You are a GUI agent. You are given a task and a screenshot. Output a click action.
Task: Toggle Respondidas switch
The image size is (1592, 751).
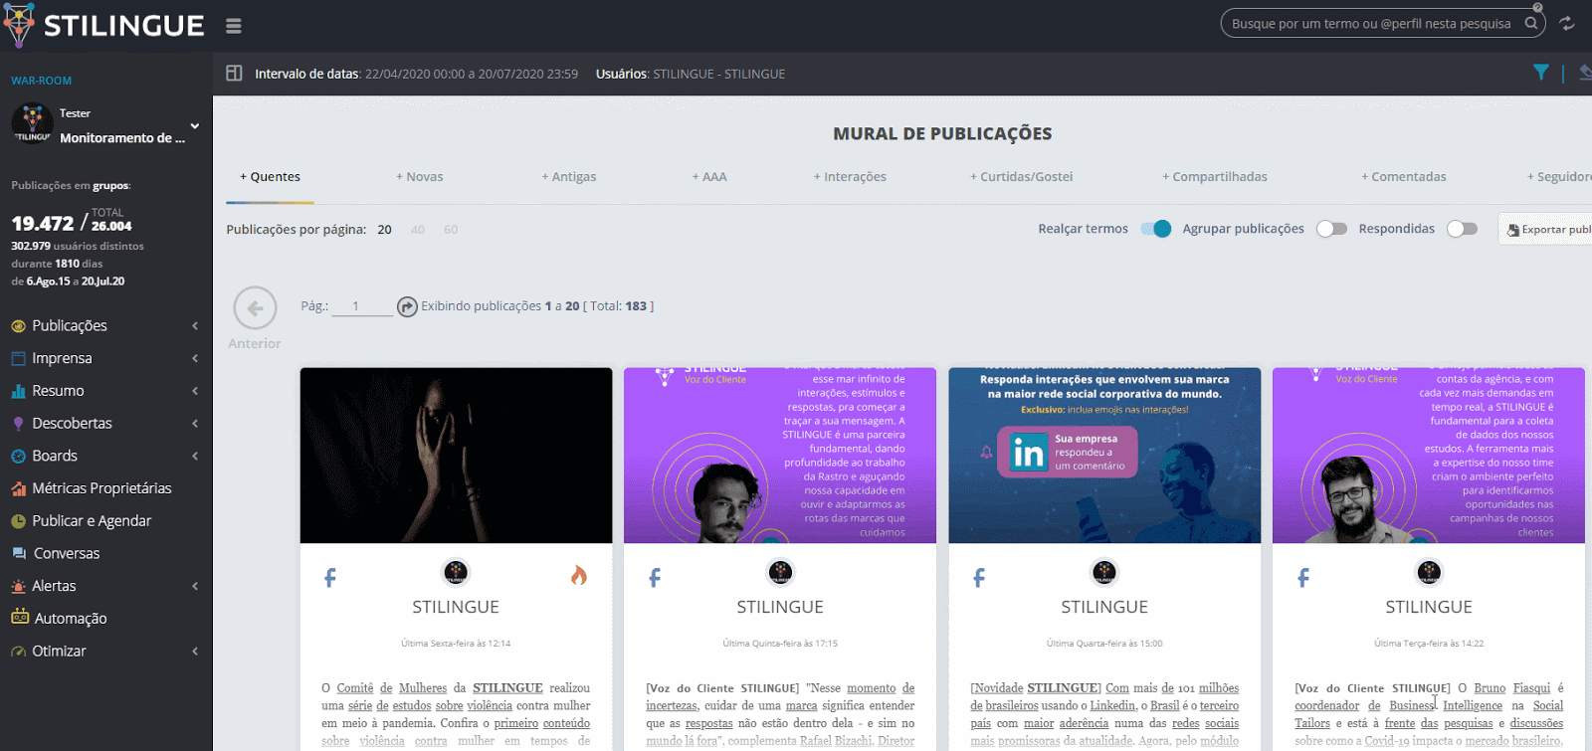pyautogui.click(x=1462, y=229)
